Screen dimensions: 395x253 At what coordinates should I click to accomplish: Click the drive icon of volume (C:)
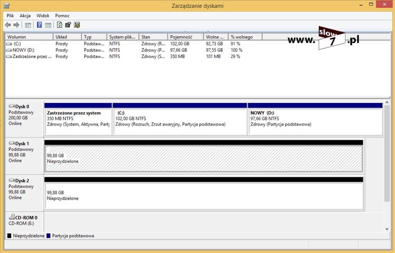pyautogui.click(x=9, y=44)
